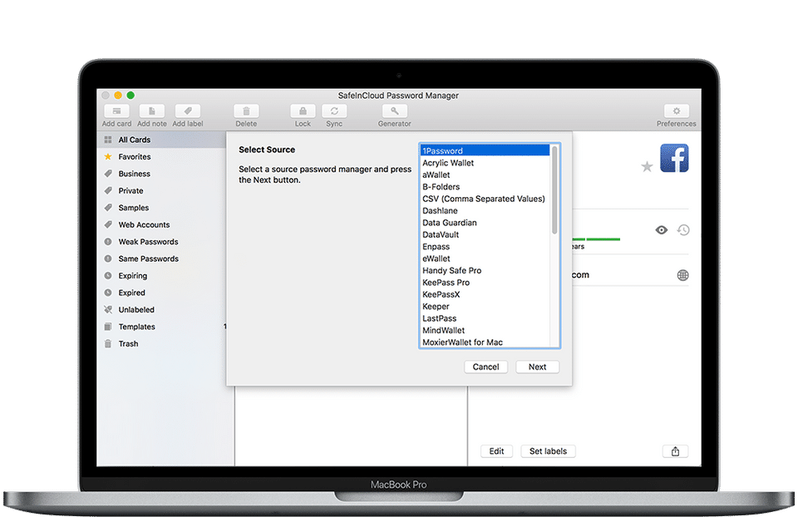Cancel the Select Source dialog

(x=486, y=367)
